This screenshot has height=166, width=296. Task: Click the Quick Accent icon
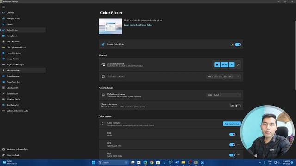tap(3, 88)
